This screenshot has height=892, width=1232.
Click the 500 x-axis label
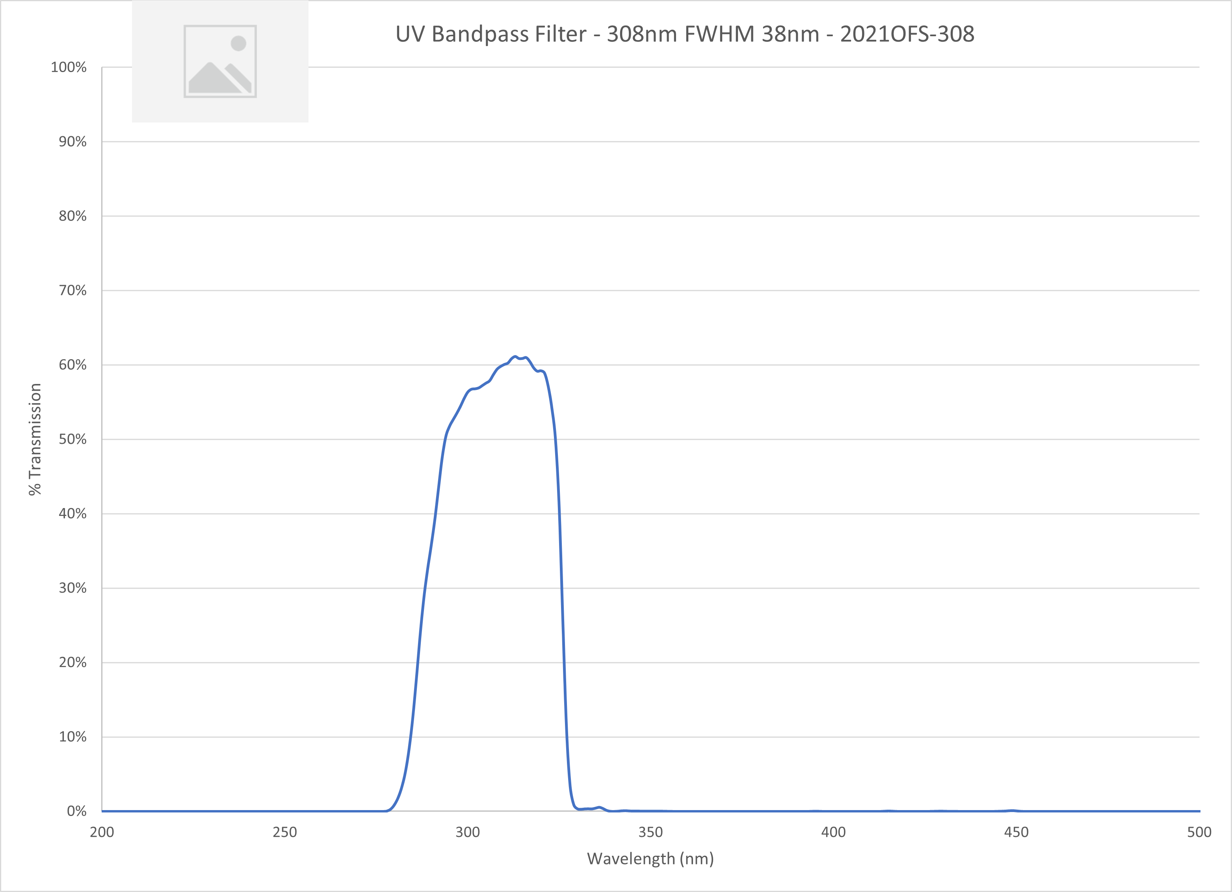(x=1199, y=832)
